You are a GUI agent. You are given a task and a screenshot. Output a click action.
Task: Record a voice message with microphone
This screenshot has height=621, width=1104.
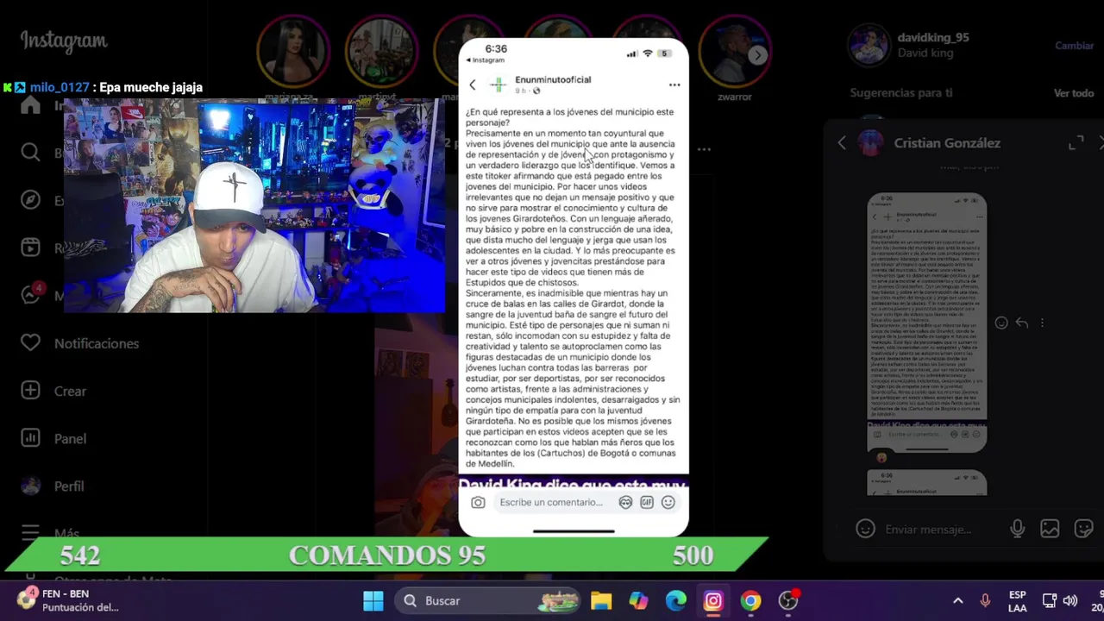coord(1018,529)
